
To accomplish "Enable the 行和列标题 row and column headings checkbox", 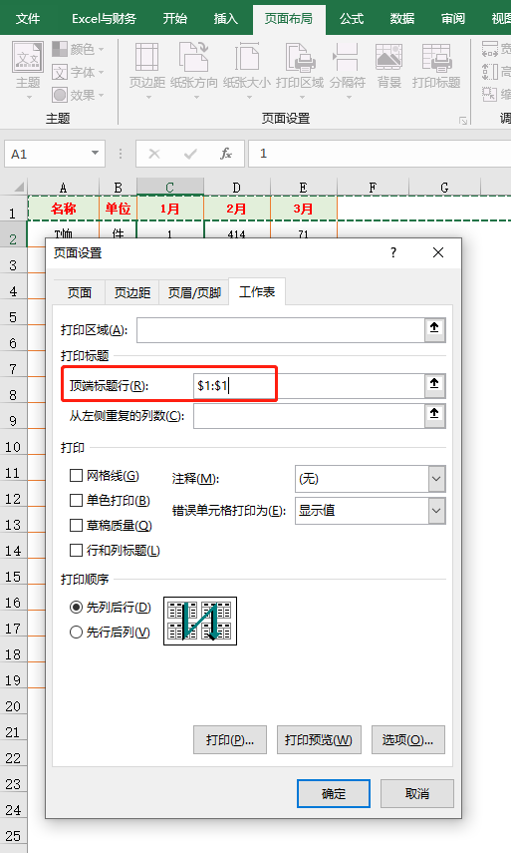I will click(76, 550).
